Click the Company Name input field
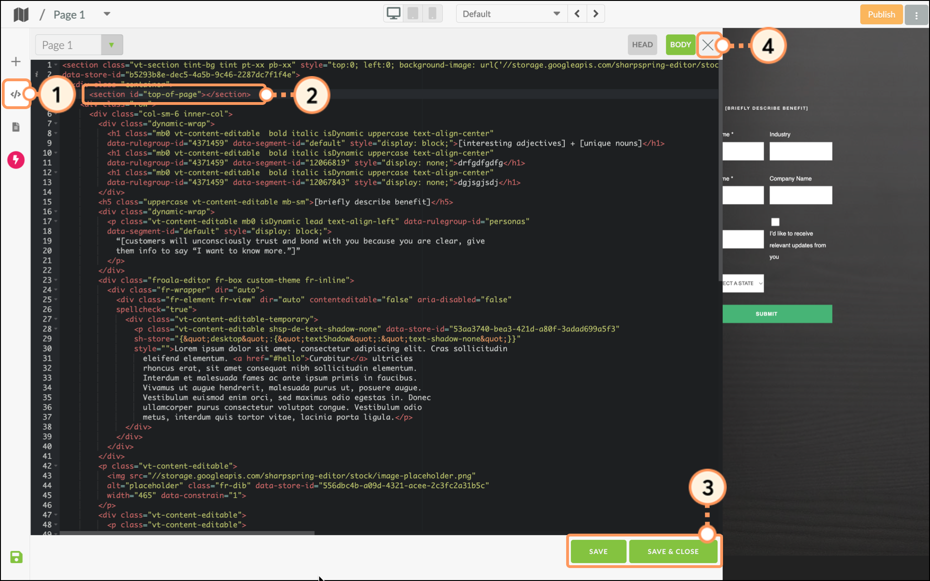Screen dimensions: 930x581 801,195
